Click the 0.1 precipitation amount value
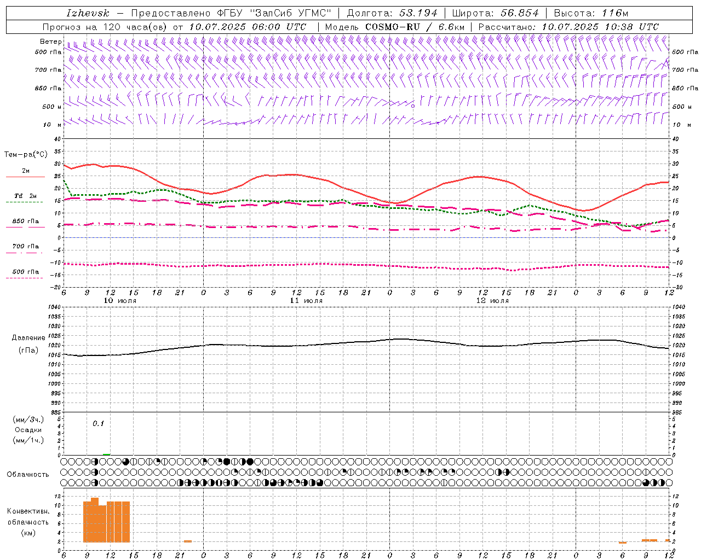 click(97, 423)
